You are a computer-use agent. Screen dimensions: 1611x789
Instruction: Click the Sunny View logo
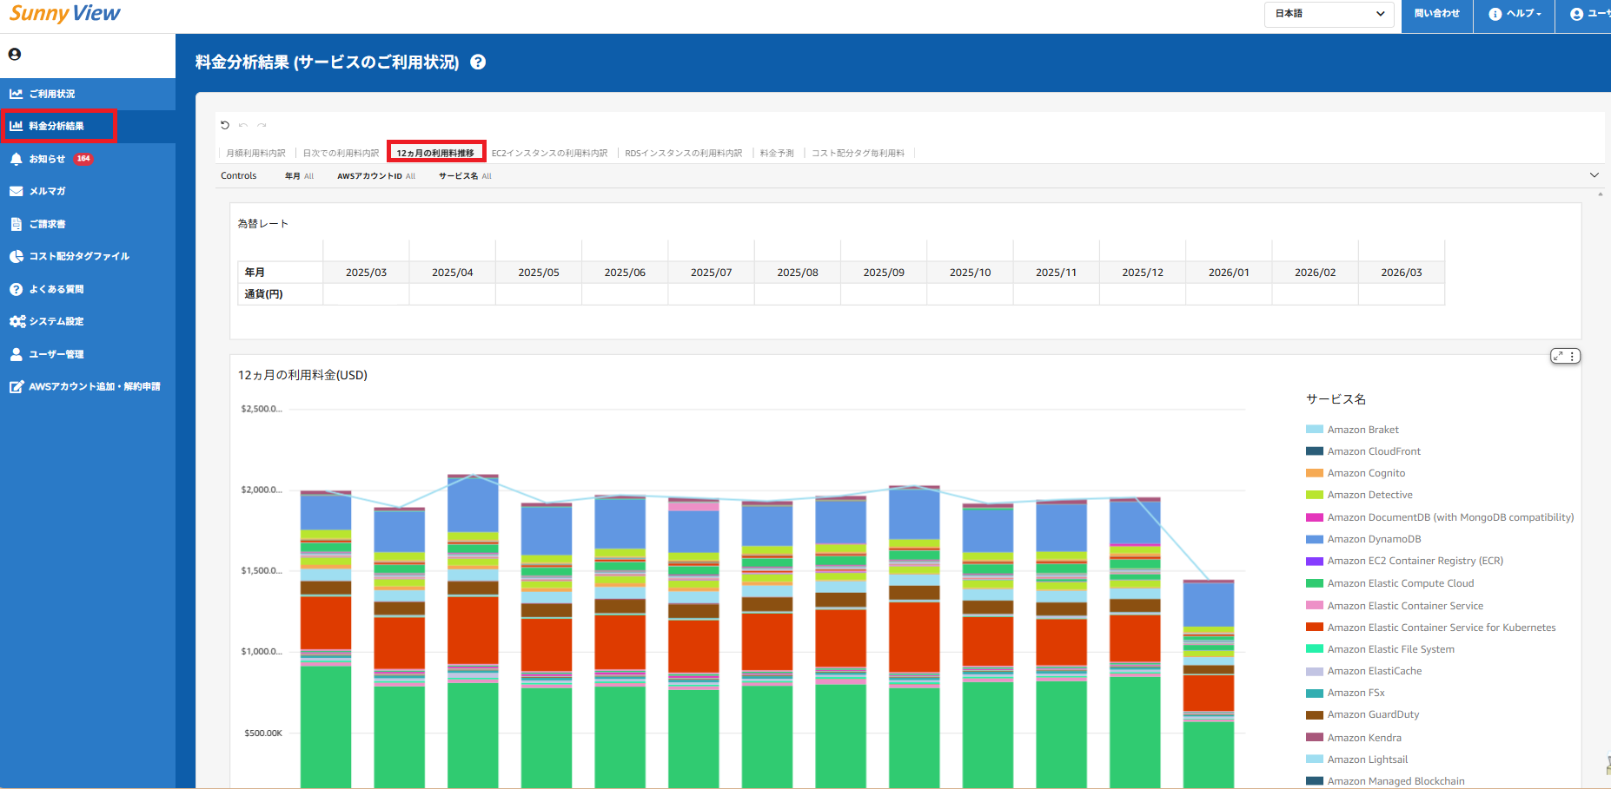[65, 14]
